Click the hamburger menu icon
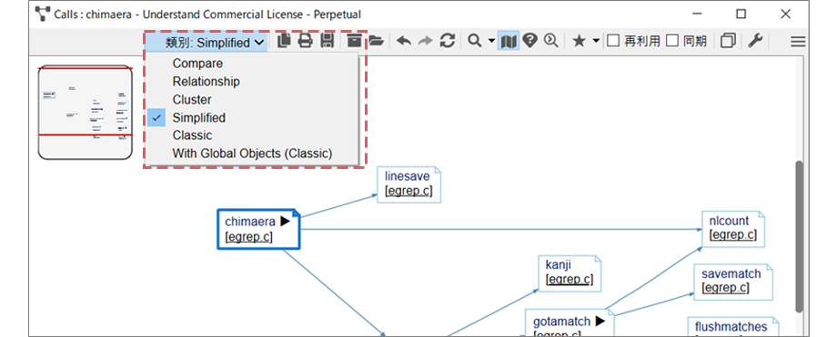837x337 pixels. [798, 42]
